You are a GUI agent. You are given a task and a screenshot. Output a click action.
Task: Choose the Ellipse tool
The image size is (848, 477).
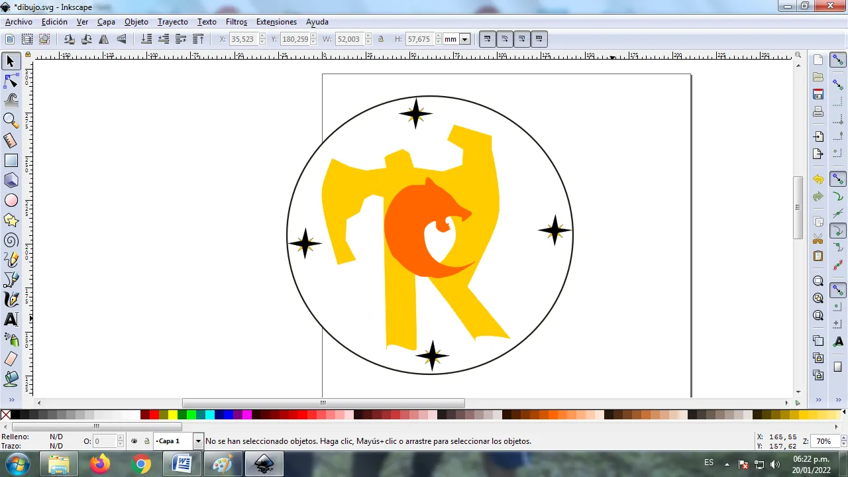11,200
